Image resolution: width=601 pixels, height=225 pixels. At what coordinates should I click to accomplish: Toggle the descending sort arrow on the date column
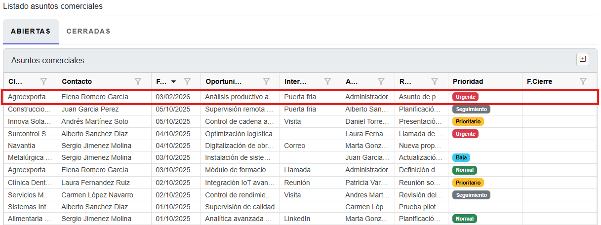(173, 81)
